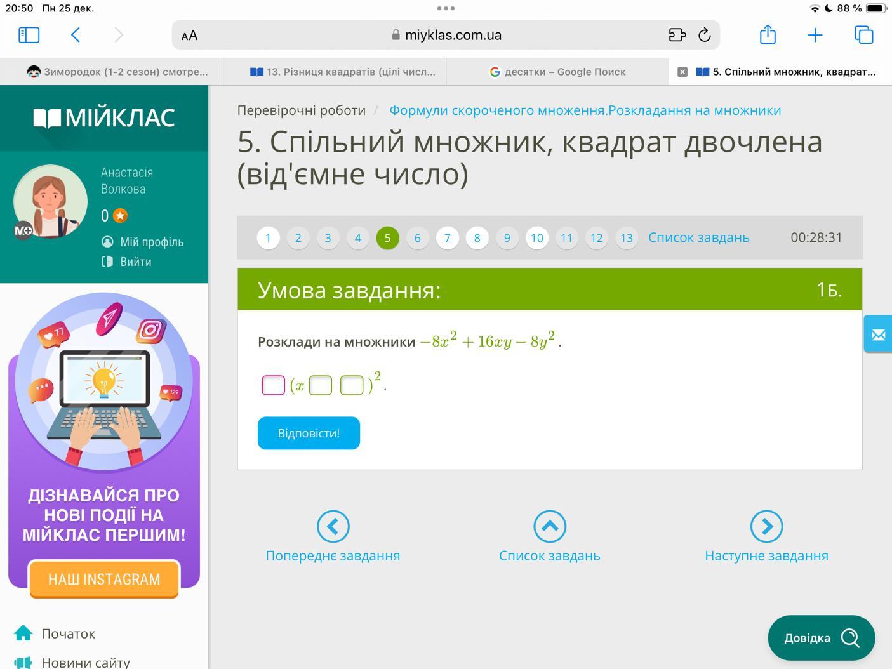Open the Формули скороченого множення breadcrumb link
Viewport: 892px width, 669px height.
click(x=585, y=110)
